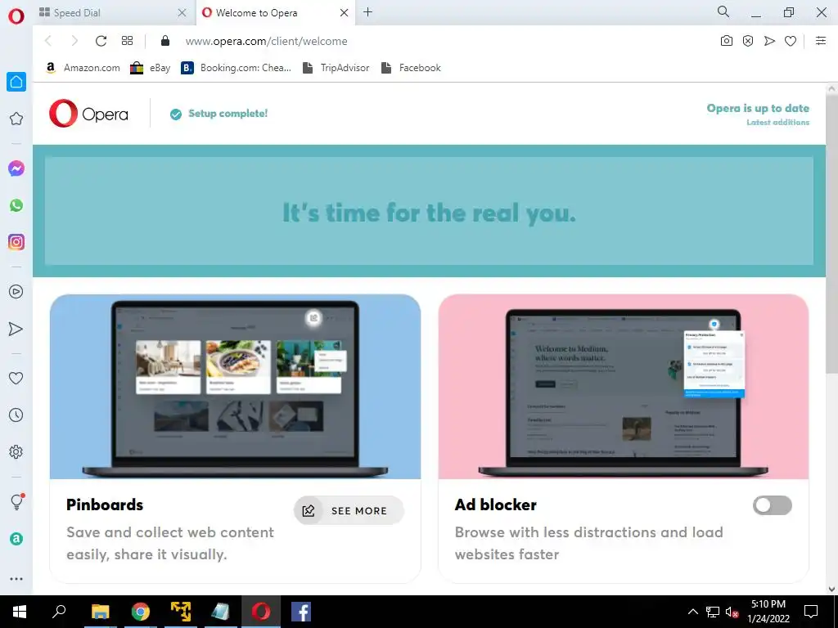Image resolution: width=838 pixels, height=628 pixels.
Task: Go forward arrow in toolbar
Action: tap(74, 41)
